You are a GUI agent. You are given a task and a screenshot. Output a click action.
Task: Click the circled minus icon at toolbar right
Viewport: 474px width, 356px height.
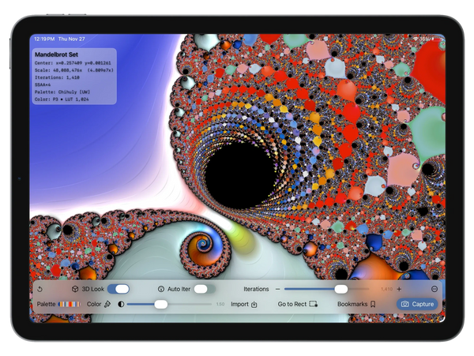tap(434, 290)
